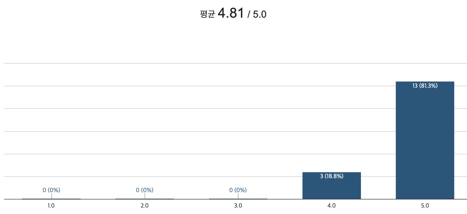
Task: Click the 1.0 axis label
Action: tap(51, 206)
